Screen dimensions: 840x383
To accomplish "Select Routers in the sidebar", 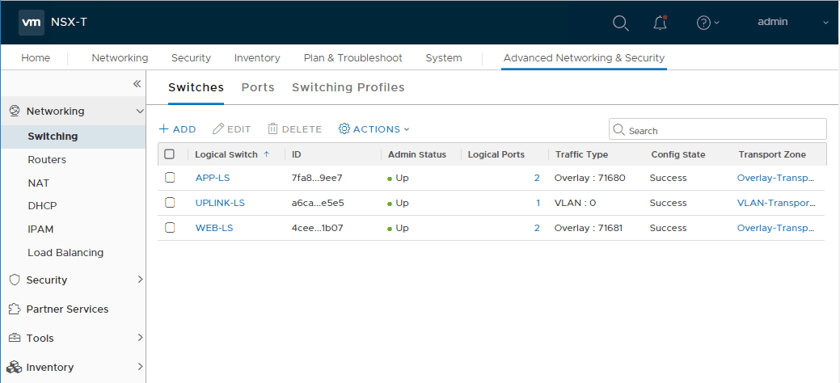I will click(x=47, y=160).
